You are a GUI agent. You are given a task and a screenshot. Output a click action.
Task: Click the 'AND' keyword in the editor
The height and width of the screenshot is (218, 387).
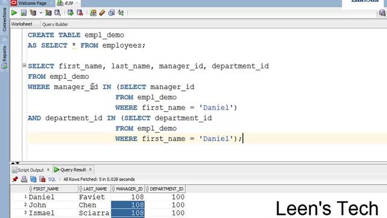tap(34, 118)
